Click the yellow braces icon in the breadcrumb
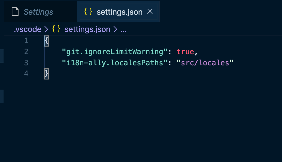Image resolution: width=282 pixels, height=162 pixels. point(56,29)
